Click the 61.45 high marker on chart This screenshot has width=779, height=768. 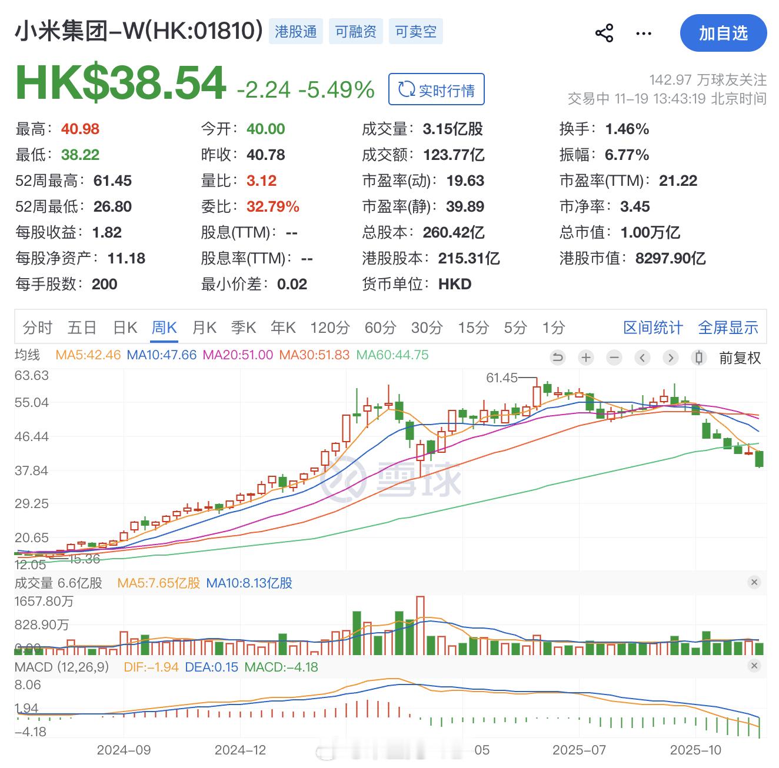(502, 378)
